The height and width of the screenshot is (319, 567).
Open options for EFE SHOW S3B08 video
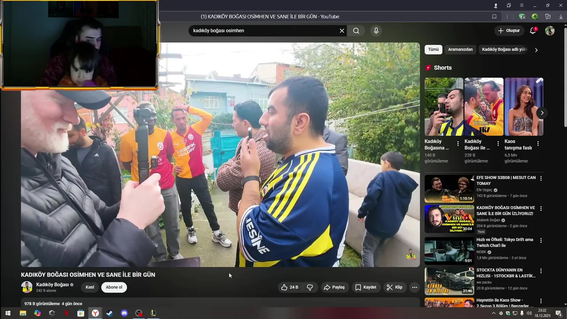[540, 179]
